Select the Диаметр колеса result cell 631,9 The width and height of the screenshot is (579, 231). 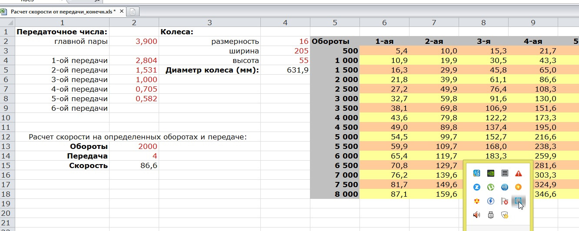click(x=285, y=70)
